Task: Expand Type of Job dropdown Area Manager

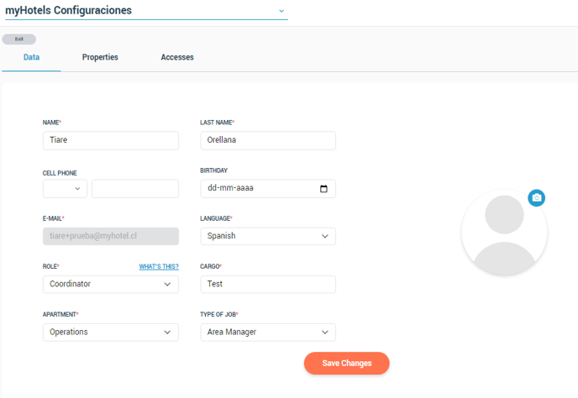Action: coord(268,333)
